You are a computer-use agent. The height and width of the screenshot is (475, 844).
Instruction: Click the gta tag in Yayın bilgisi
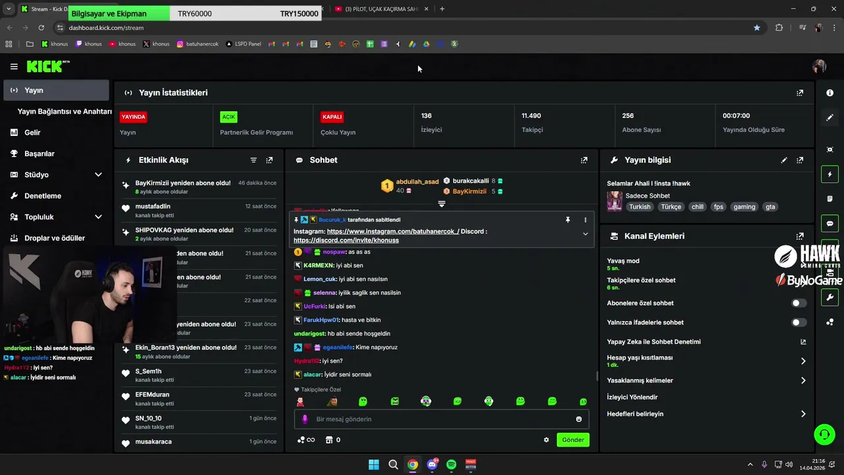click(x=770, y=207)
